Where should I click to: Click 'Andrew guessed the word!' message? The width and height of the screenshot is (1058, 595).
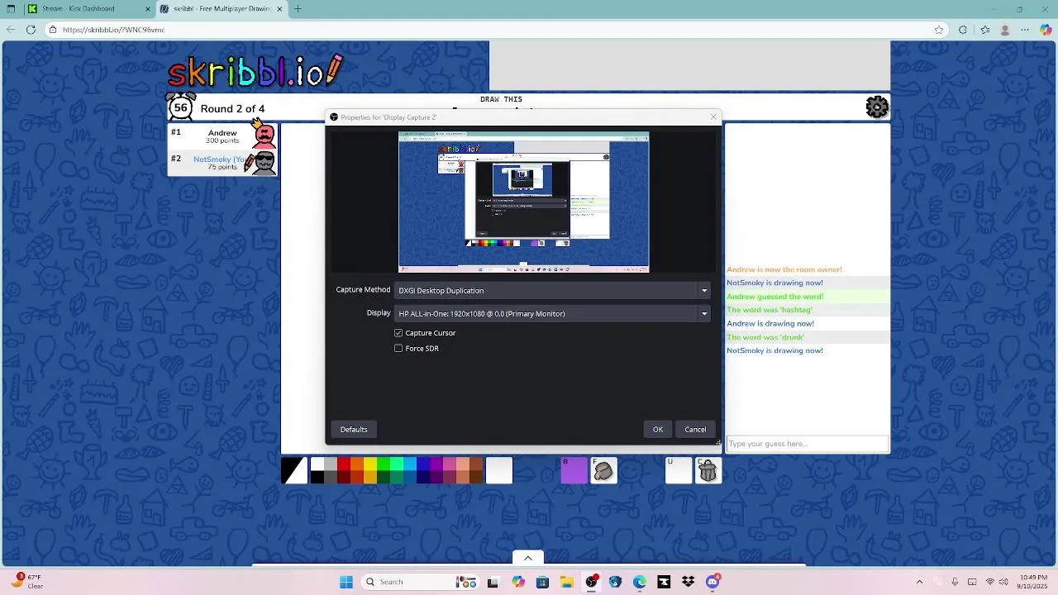(775, 297)
